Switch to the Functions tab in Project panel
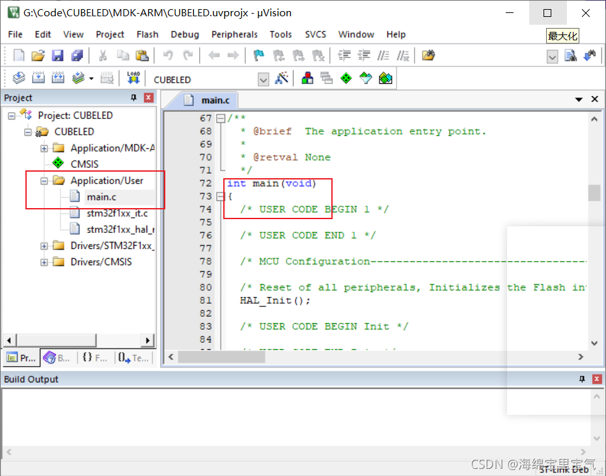 click(x=94, y=358)
